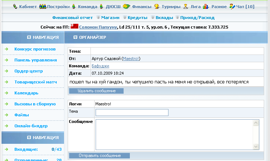
Task: Click the Чат pencil icon
Action: tap(232, 7)
